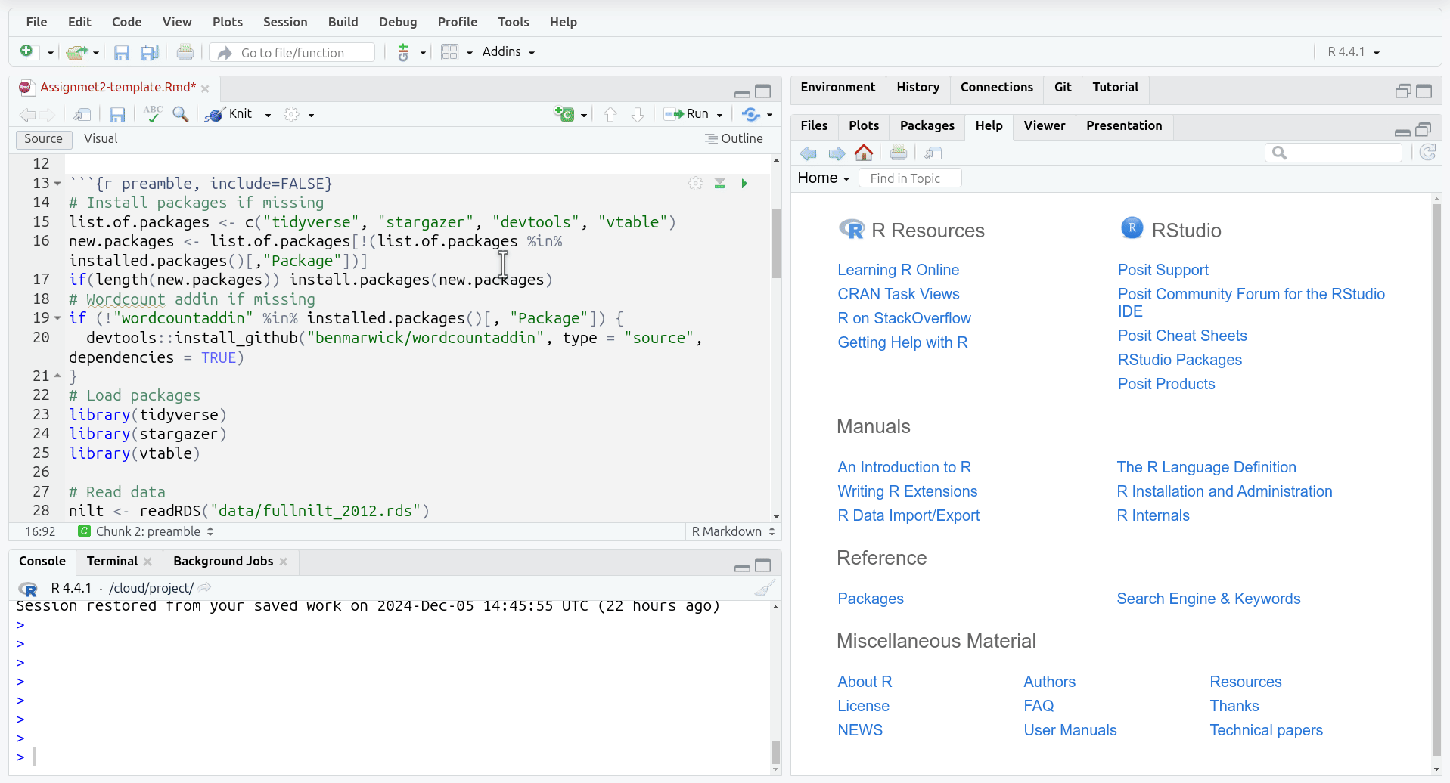Print the current file icon

click(x=185, y=52)
